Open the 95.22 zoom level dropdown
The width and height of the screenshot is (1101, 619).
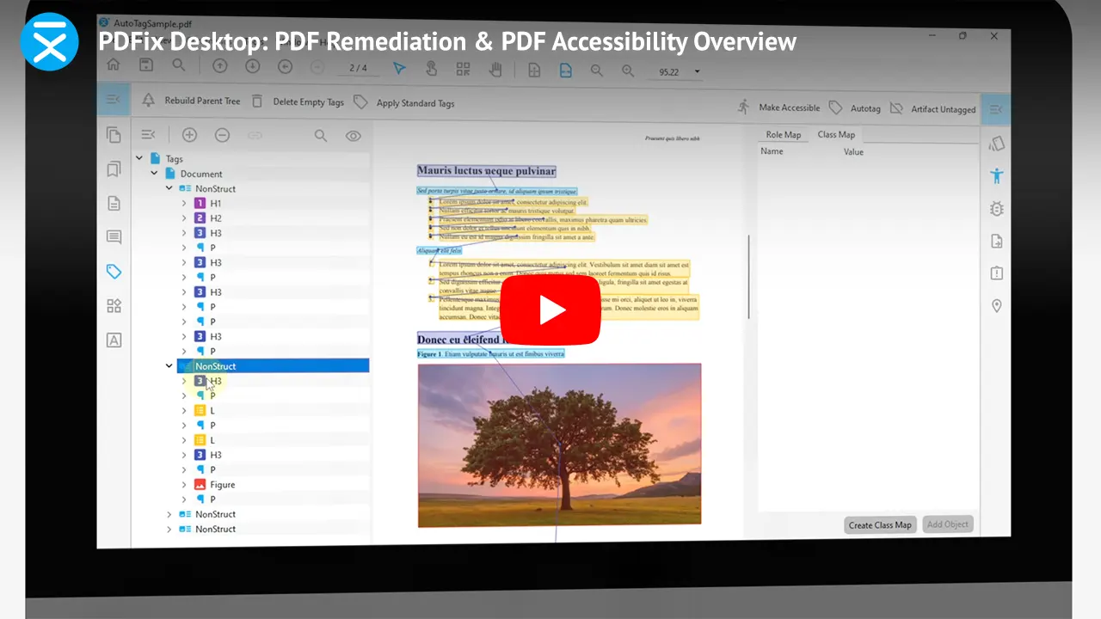[698, 72]
